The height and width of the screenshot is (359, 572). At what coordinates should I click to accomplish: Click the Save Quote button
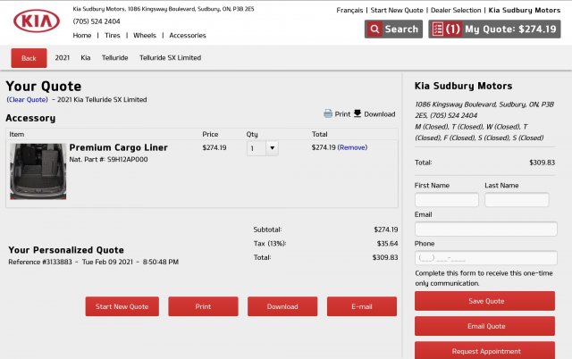tap(484, 301)
